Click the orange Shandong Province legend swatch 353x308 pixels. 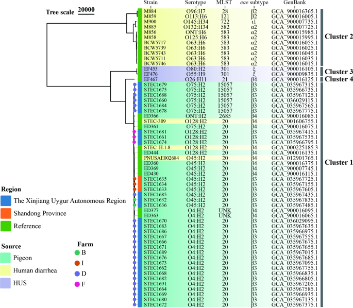tap(6, 213)
